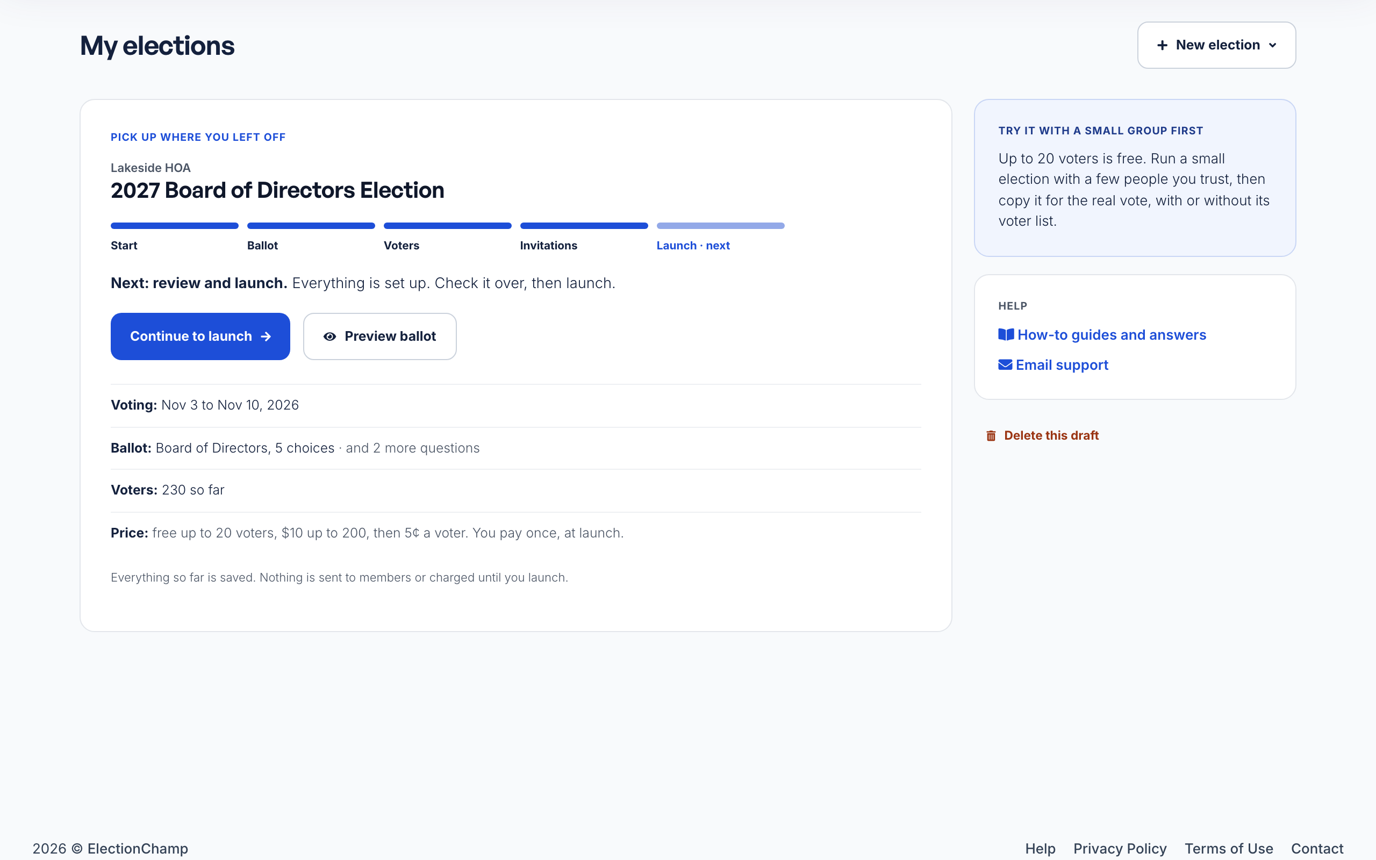
Task: Go to the Voters step label
Action: point(402,245)
